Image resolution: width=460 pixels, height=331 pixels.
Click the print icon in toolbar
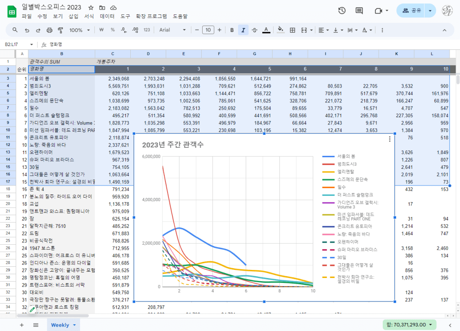click(x=49, y=30)
